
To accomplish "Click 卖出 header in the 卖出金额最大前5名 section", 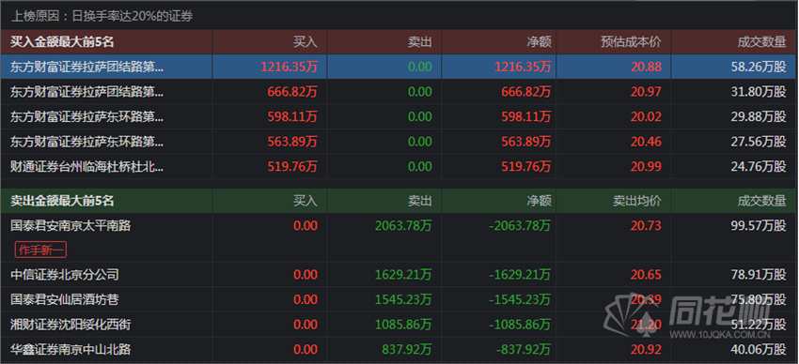I will [419, 202].
